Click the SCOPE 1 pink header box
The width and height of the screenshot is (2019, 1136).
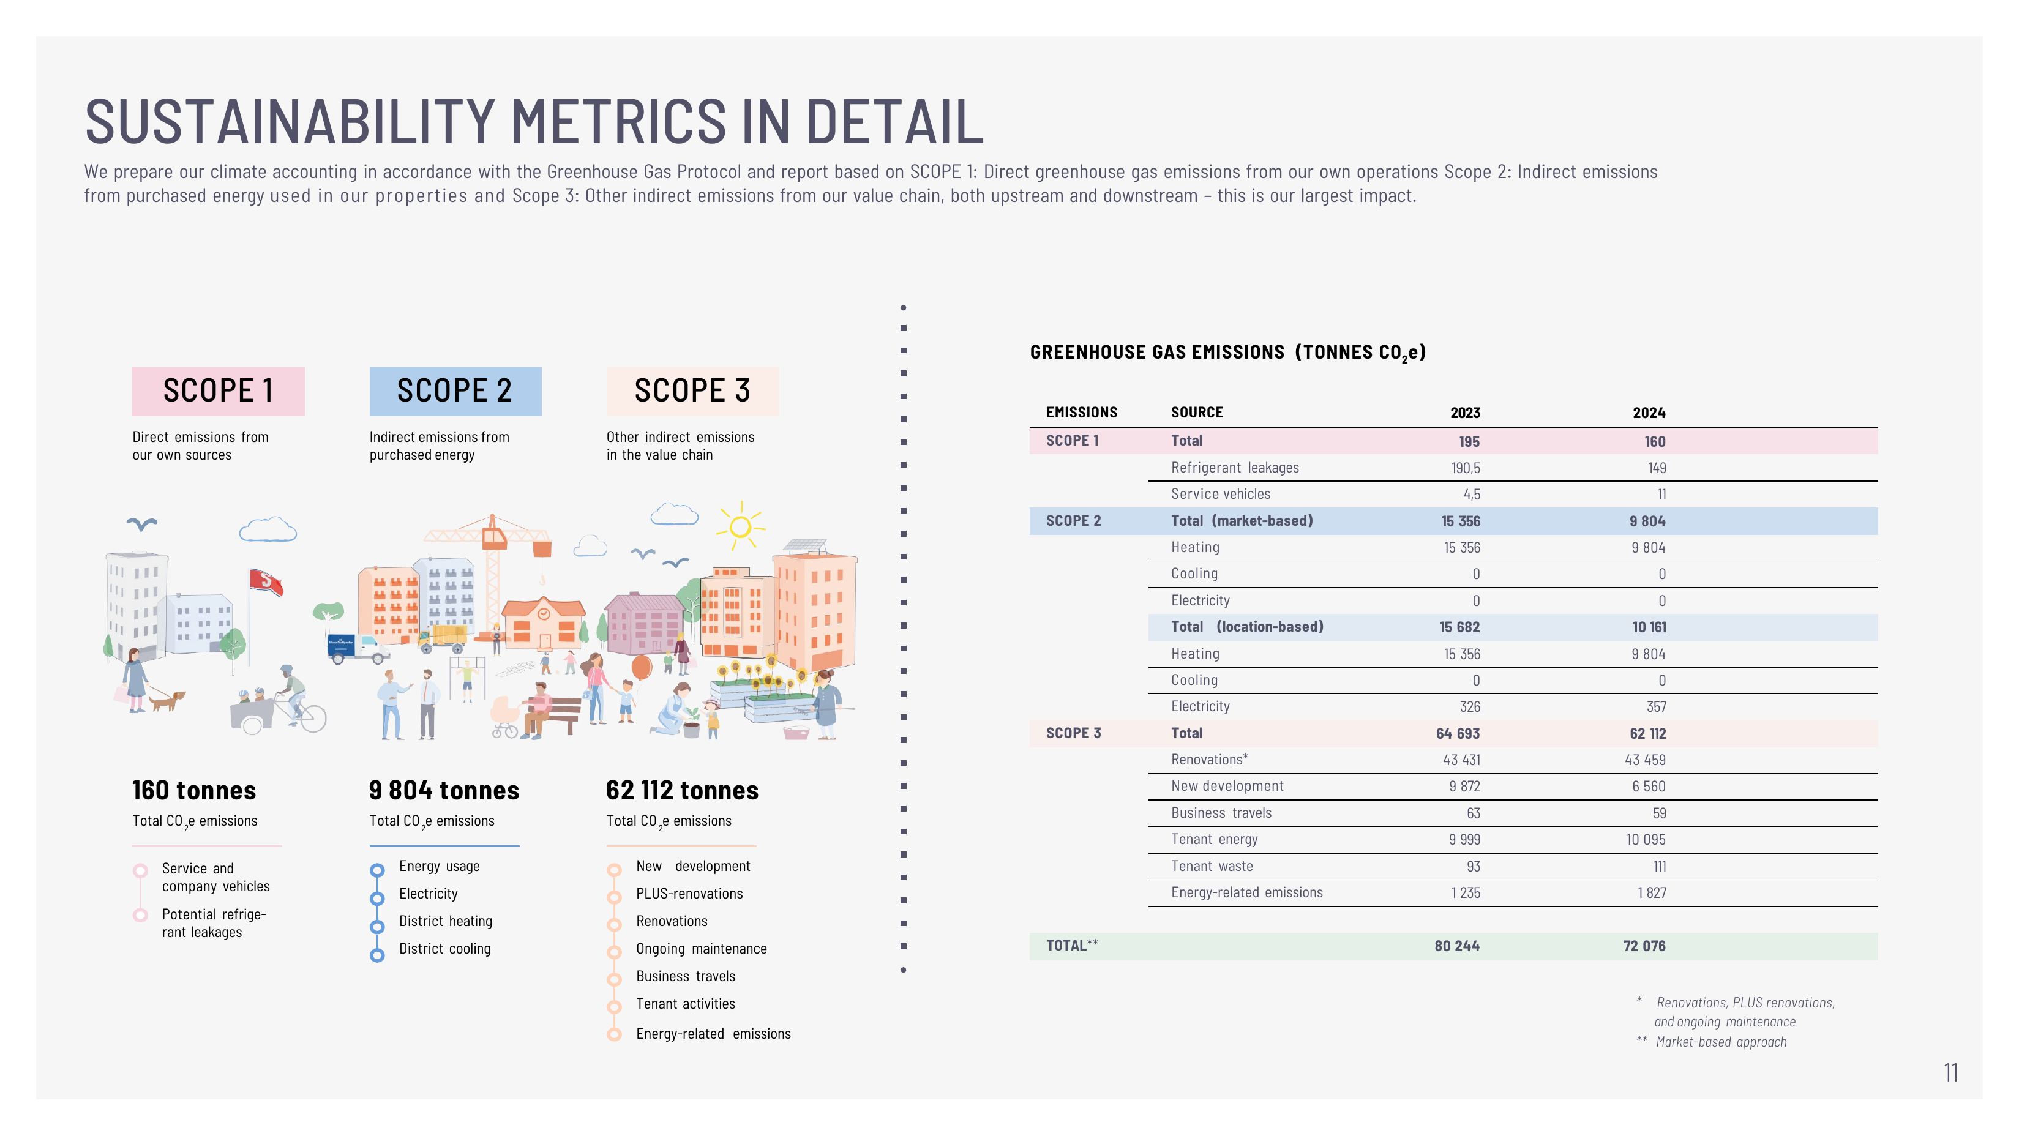click(218, 391)
